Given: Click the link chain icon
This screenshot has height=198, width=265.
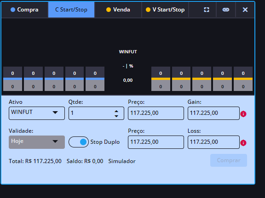Looking at the screenshot, I should point(226,10).
